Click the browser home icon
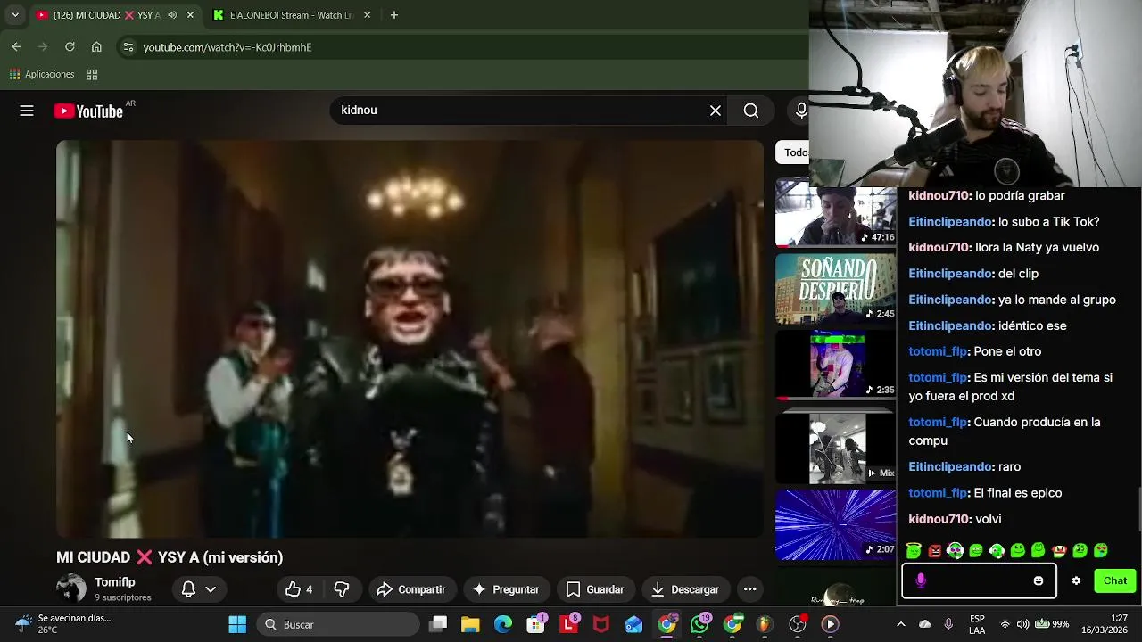This screenshot has width=1142, height=642. point(96,47)
